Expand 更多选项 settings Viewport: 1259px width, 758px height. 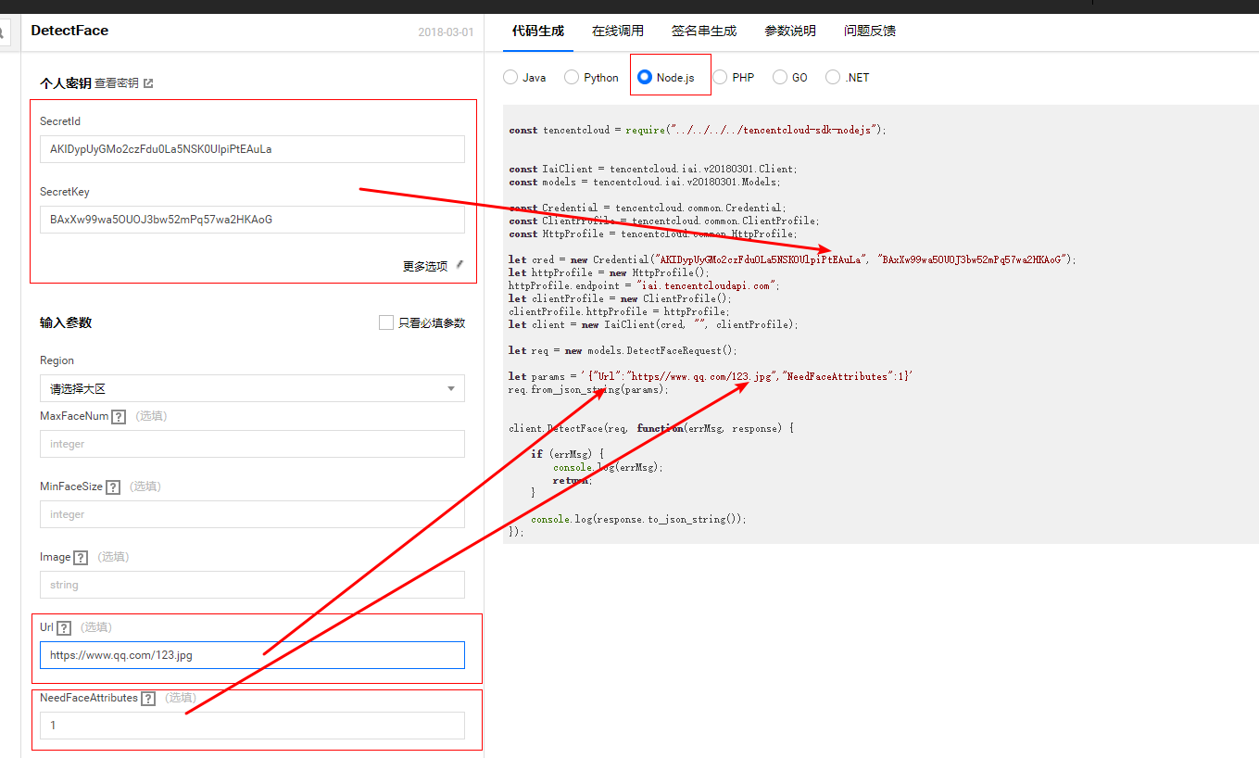tap(425, 266)
